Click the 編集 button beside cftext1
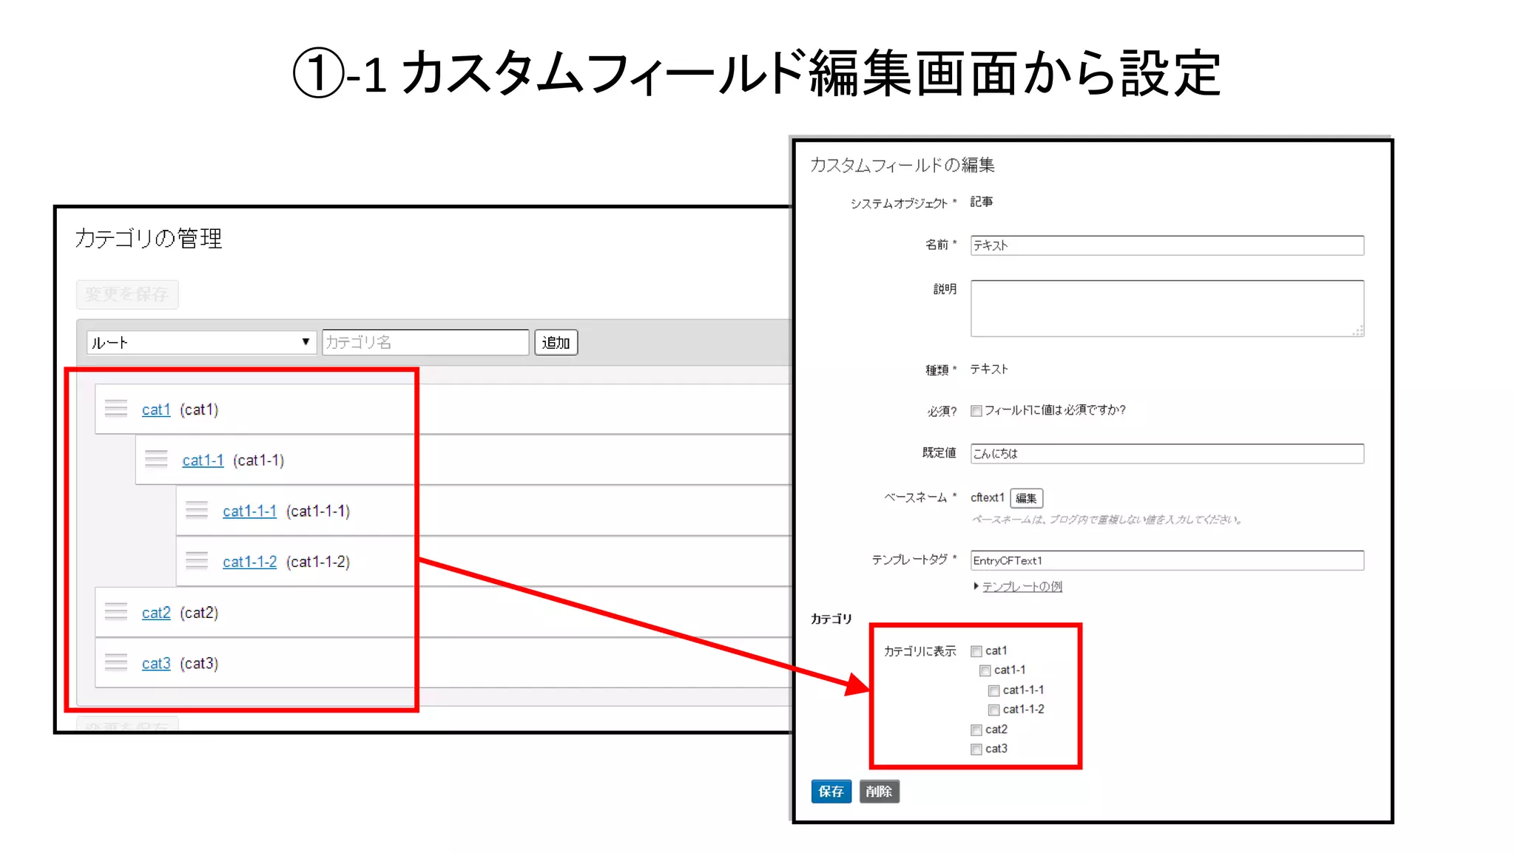The height and width of the screenshot is (853, 1515). point(1026,498)
